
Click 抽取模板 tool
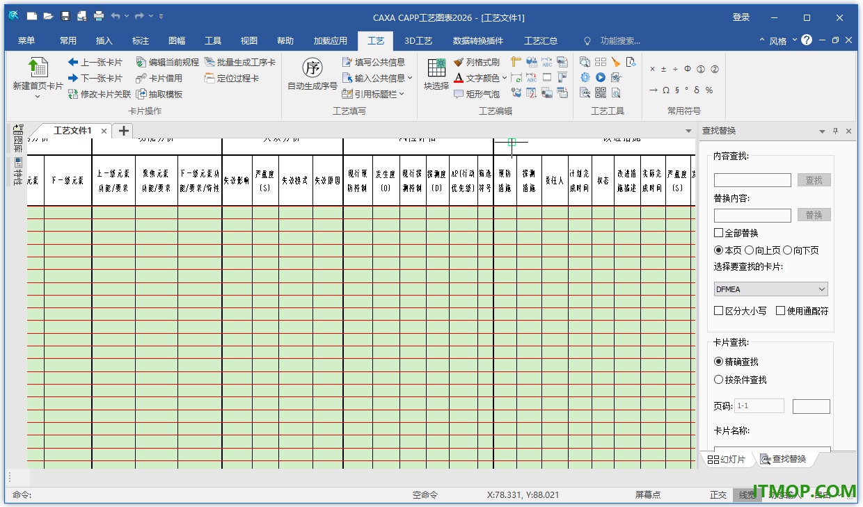coord(159,94)
